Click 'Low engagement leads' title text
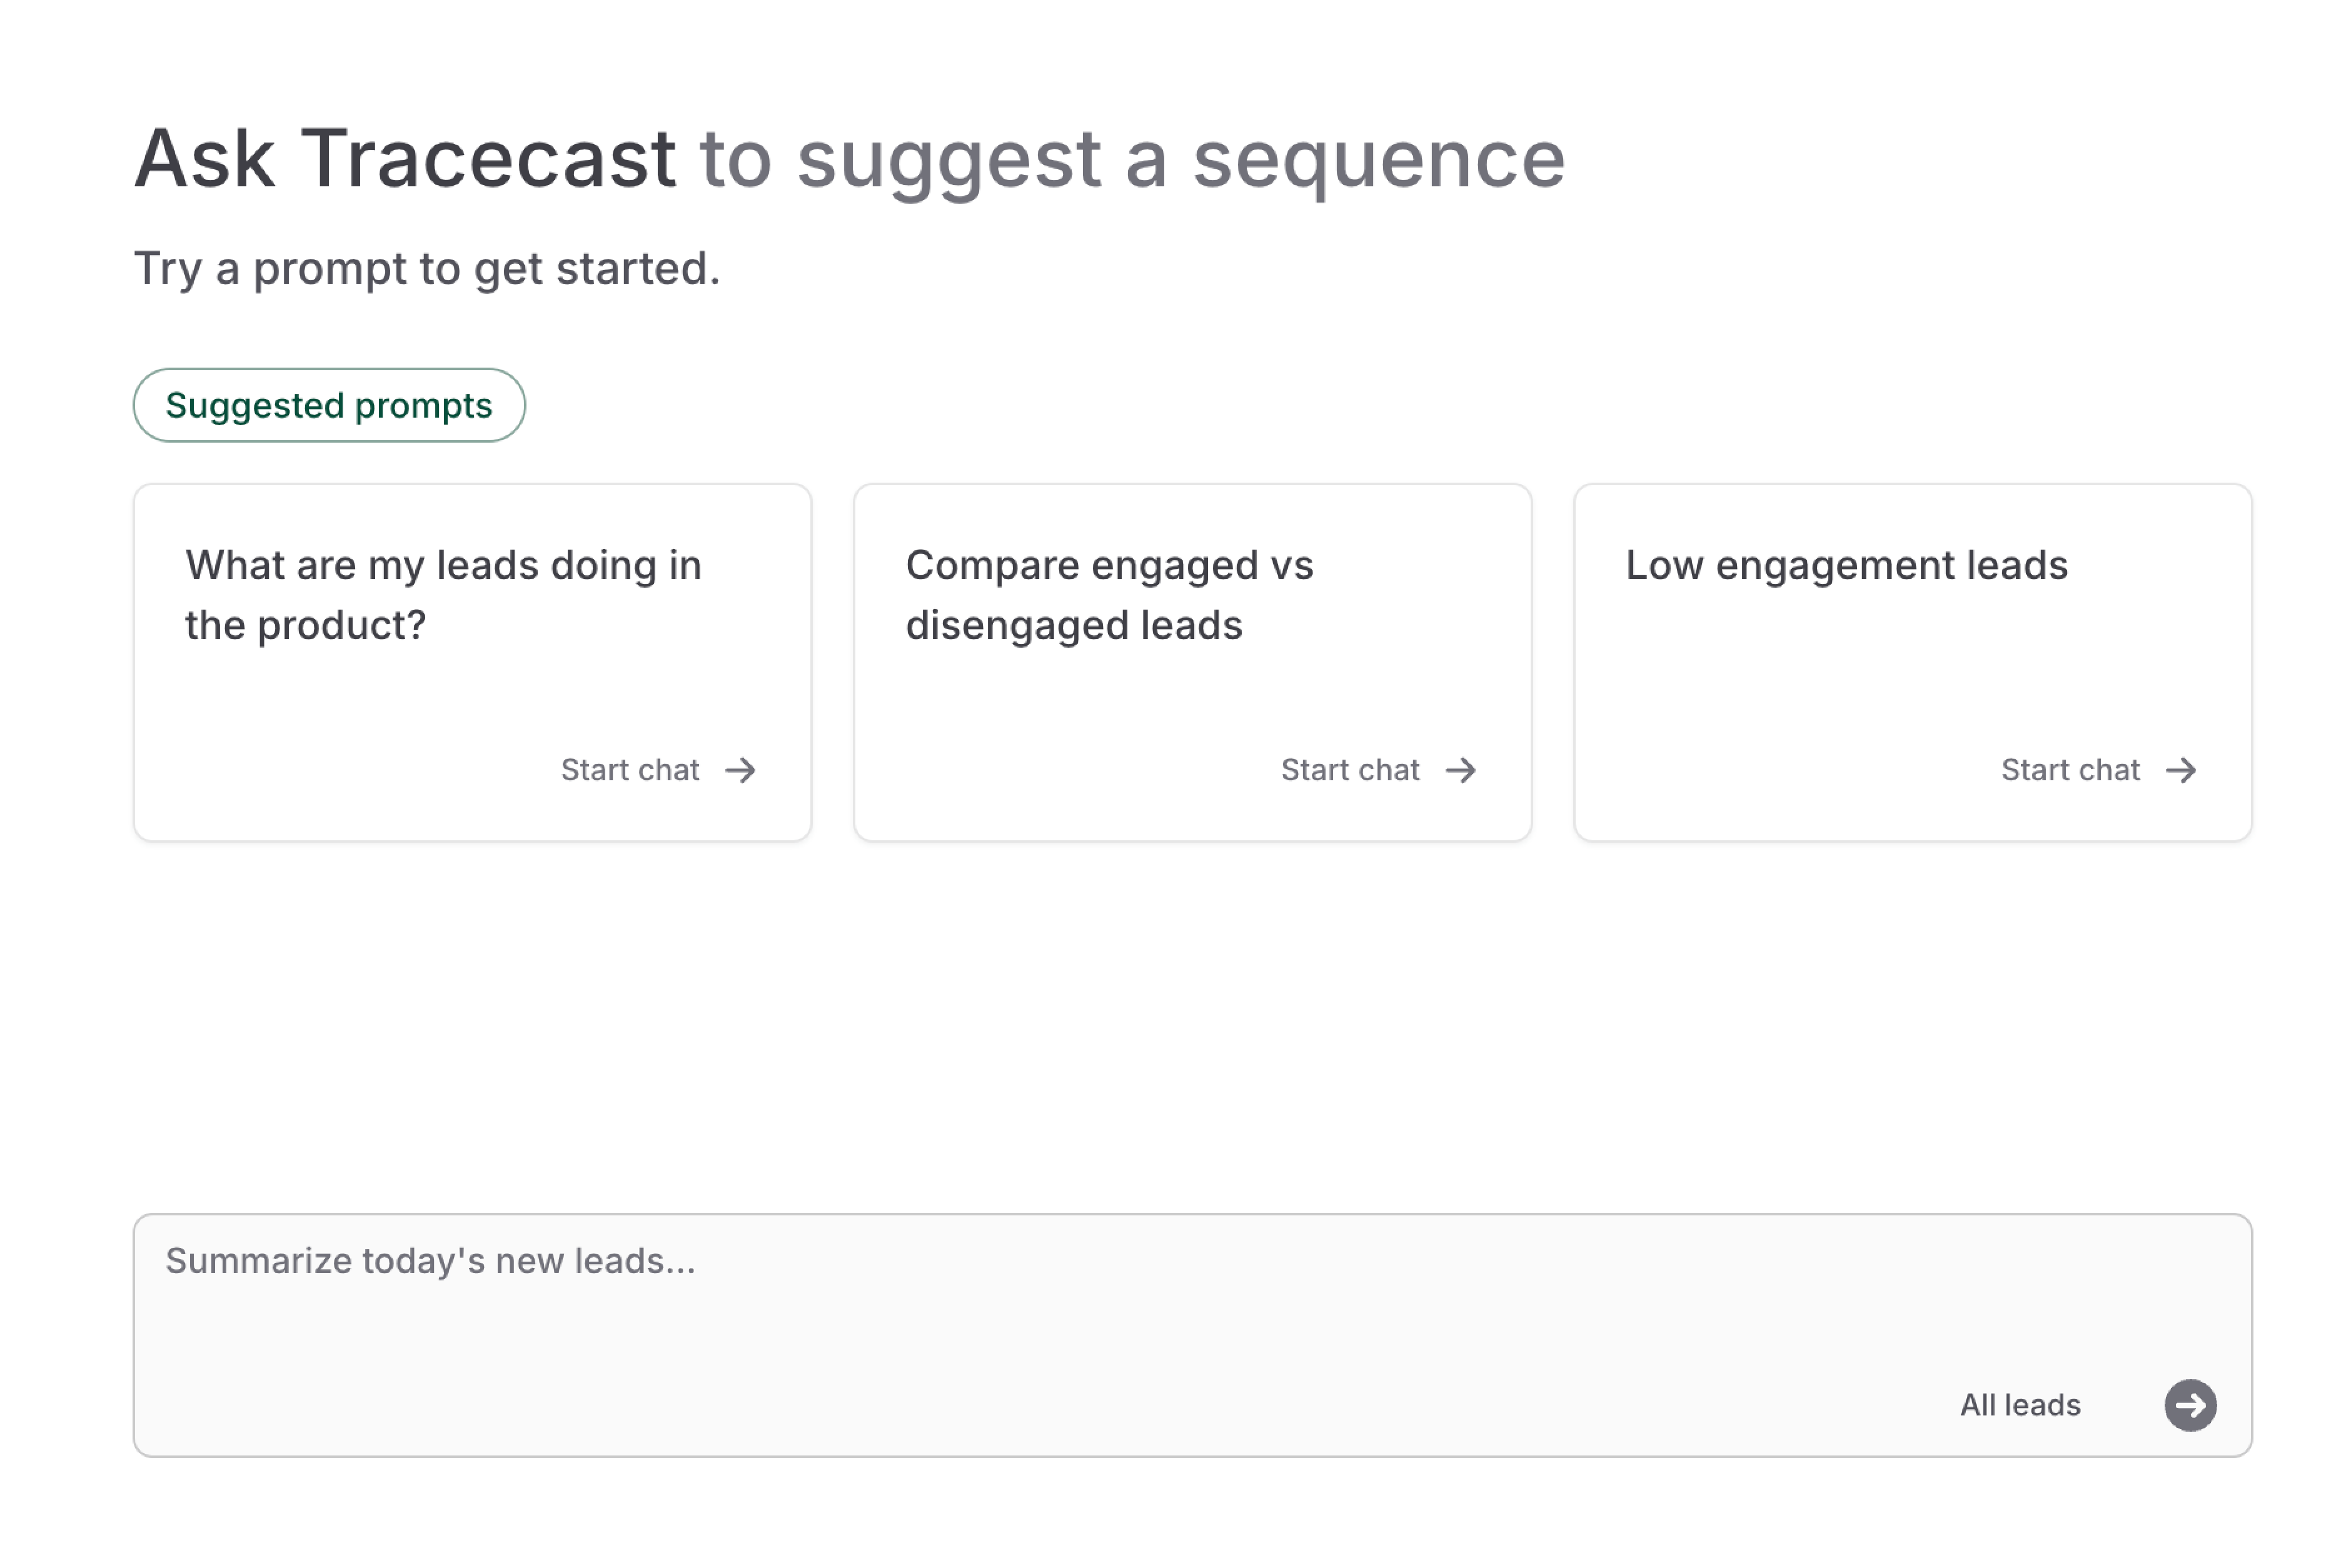The width and height of the screenshot is (2351, 1568). coord(1846,566)
